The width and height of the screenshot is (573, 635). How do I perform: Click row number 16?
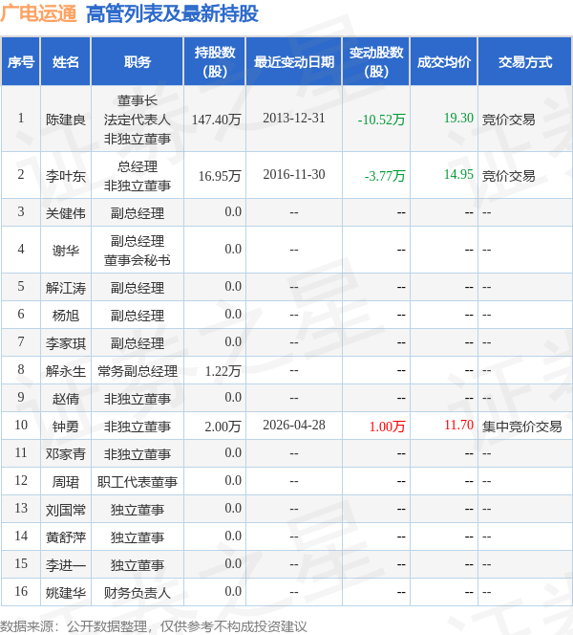point(21,591)
